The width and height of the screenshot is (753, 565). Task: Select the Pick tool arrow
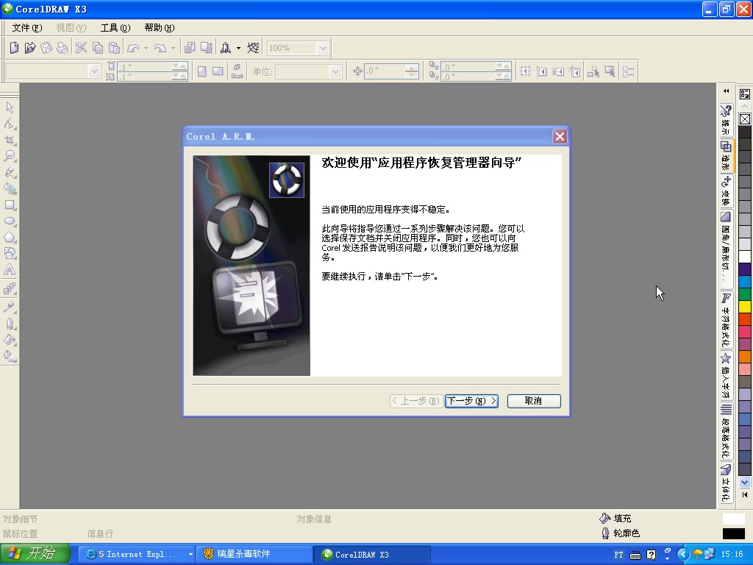coord(10,107)
